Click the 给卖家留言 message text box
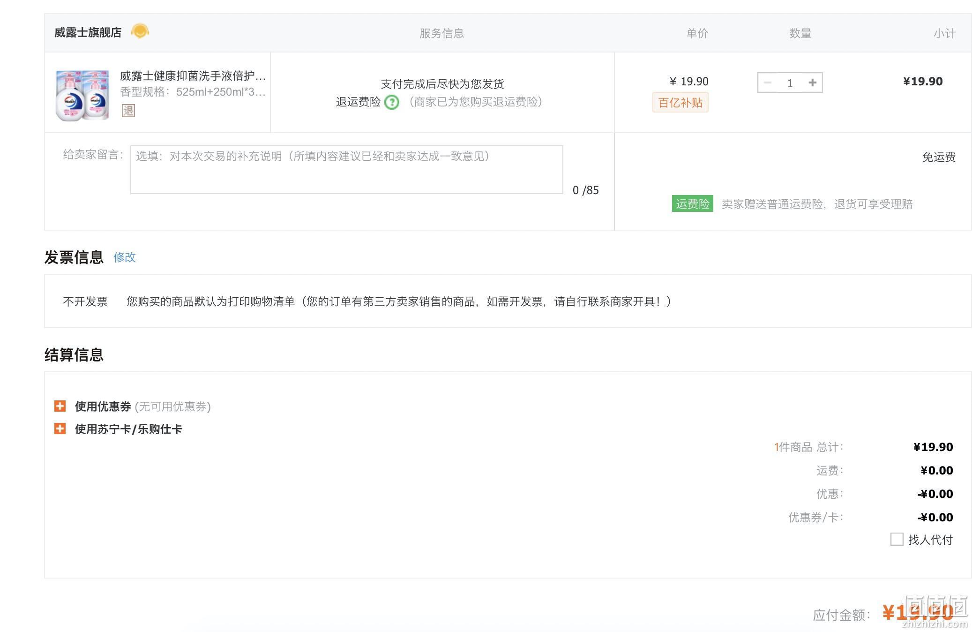Image resolution: width=972 pixels, height=632 pixels. 346,170
